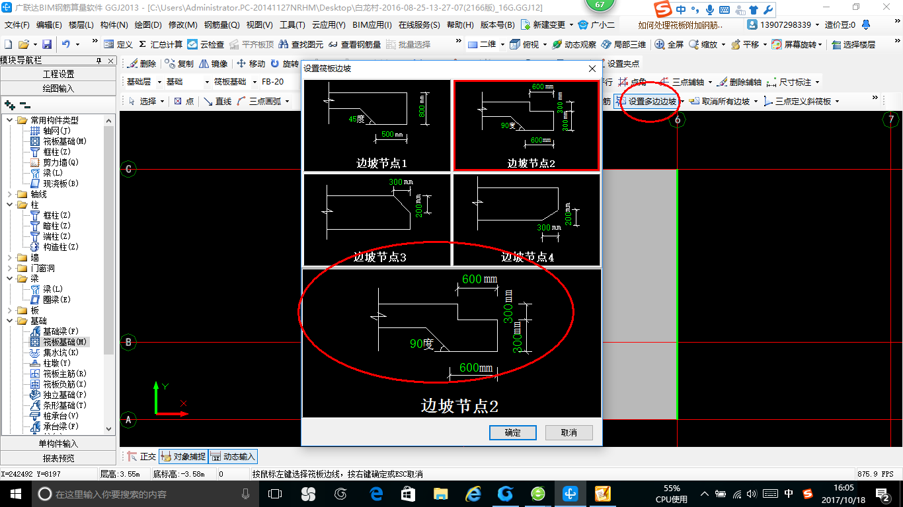The width and height of the screenshot is (903, 507).
Task: Open 查看钢筋量 (view rebar quantity)
Action: tap(354, 44)
